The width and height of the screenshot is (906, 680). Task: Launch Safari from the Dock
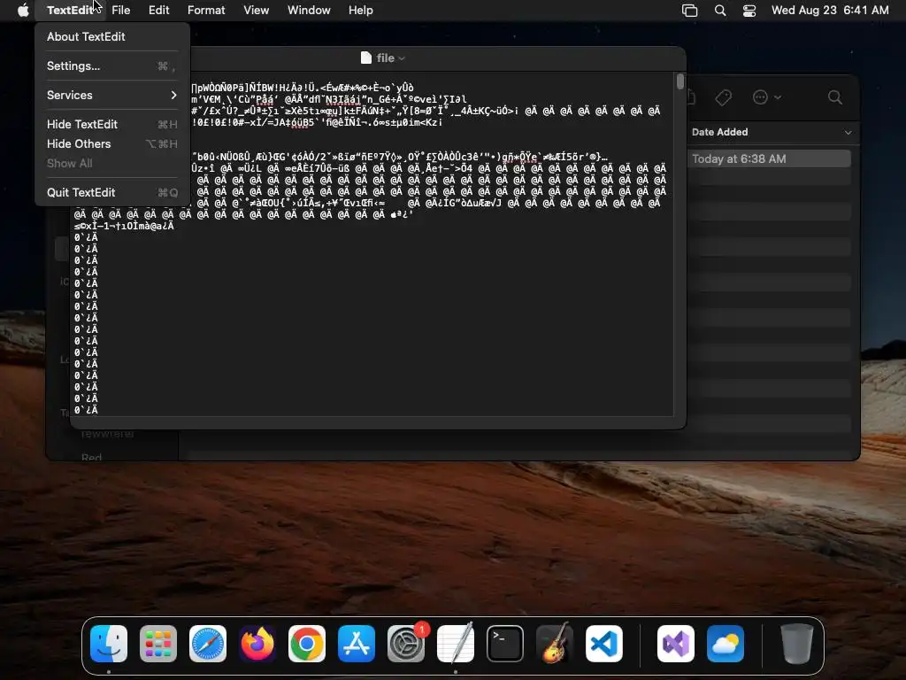[x=208, y=644]
